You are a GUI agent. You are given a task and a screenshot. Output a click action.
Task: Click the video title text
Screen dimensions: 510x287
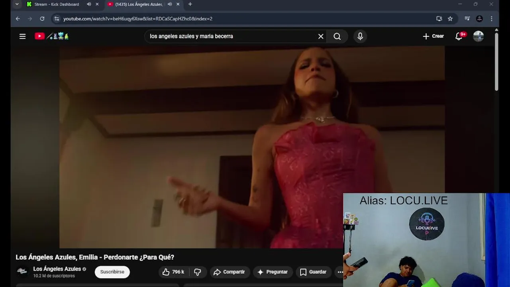(95, 258)
